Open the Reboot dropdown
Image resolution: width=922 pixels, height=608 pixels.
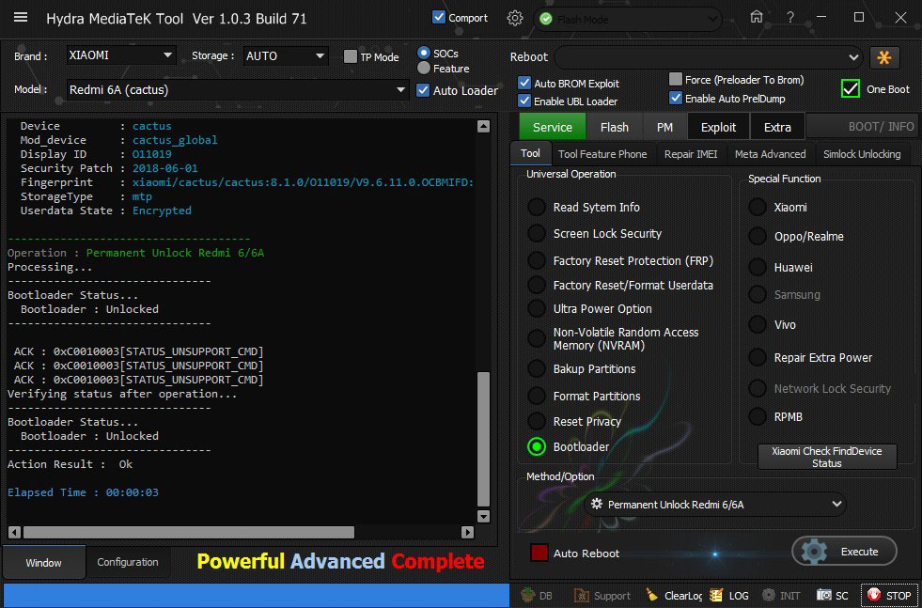[x=710, y=57]
